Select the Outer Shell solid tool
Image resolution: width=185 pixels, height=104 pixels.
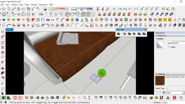[x=119, y=34]
